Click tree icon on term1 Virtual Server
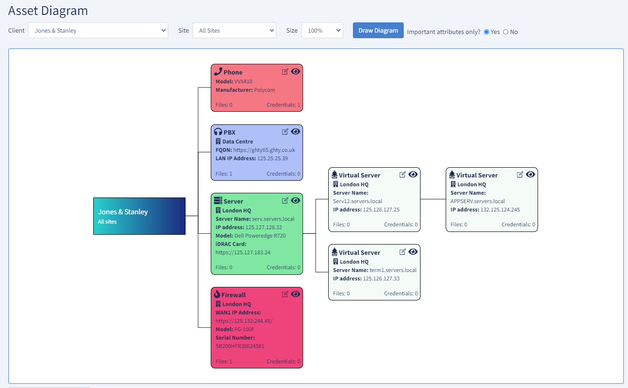 tap(334, 252)
